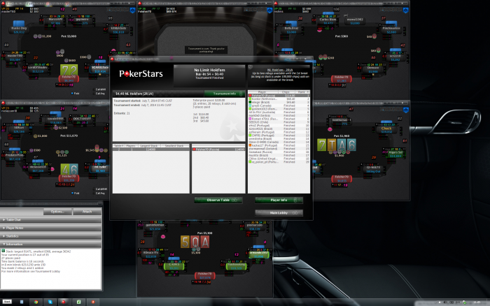
Task: Open Player Info in the tournament lobby
Action: coord(279,200)
